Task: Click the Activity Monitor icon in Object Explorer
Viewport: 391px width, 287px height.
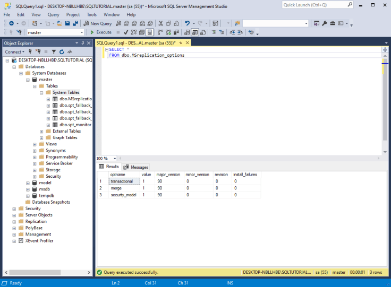Action: pyautogui.click(x=69, y=52)
